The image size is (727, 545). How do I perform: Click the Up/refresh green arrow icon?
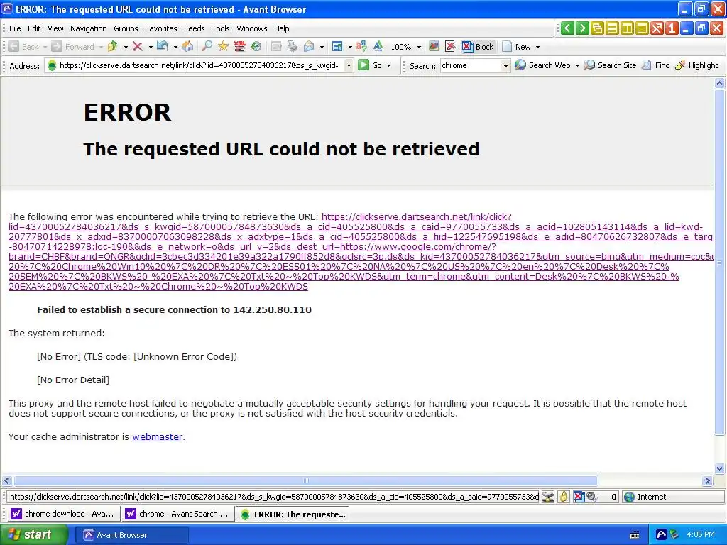point(113,46)
